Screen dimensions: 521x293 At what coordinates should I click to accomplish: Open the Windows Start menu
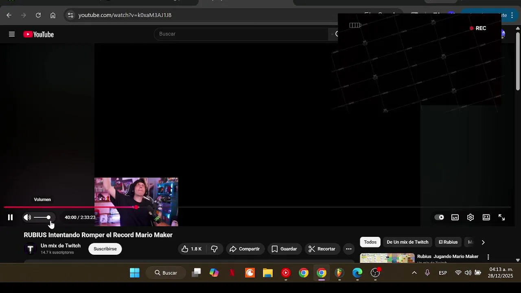tap(135, 273)
